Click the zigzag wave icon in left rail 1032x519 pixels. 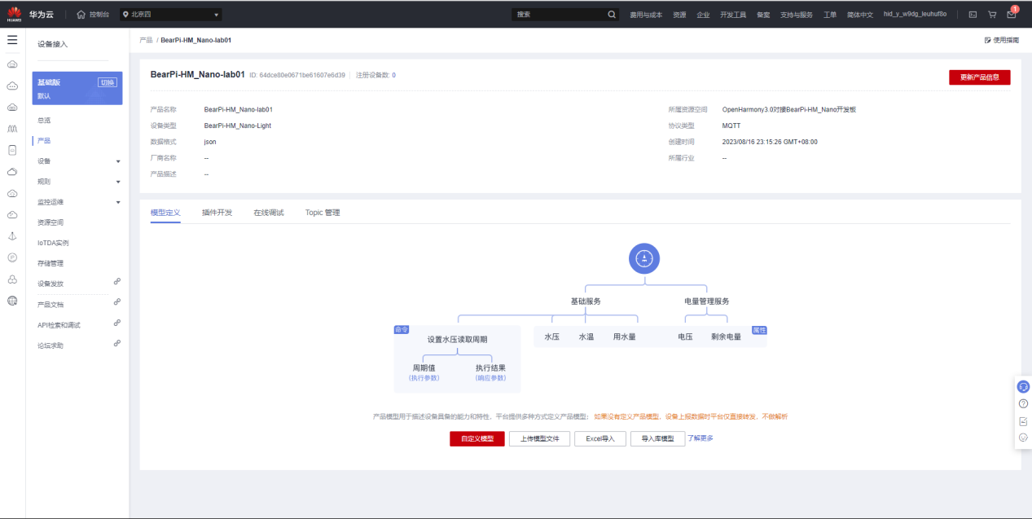click(x=12, y=129)
